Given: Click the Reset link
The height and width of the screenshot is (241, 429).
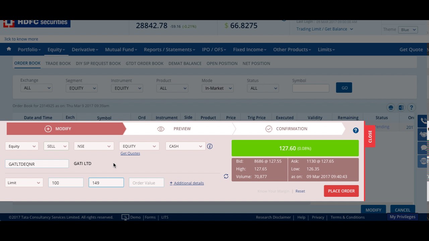Looking at the screenshot, I should (300, 191).
